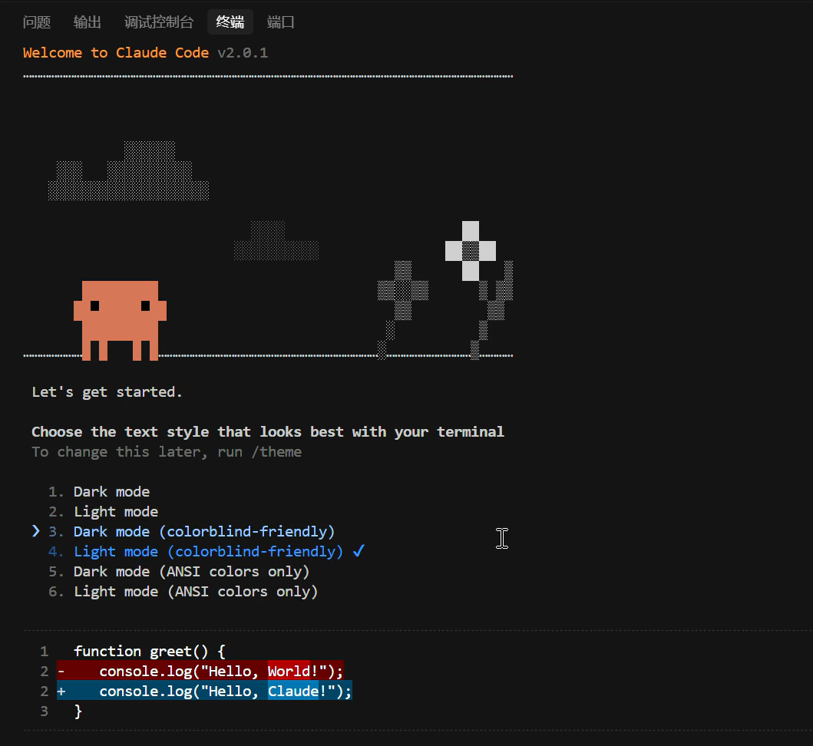Select option 2. Light mode
The image size is (813, 746).
coord(103,512)
